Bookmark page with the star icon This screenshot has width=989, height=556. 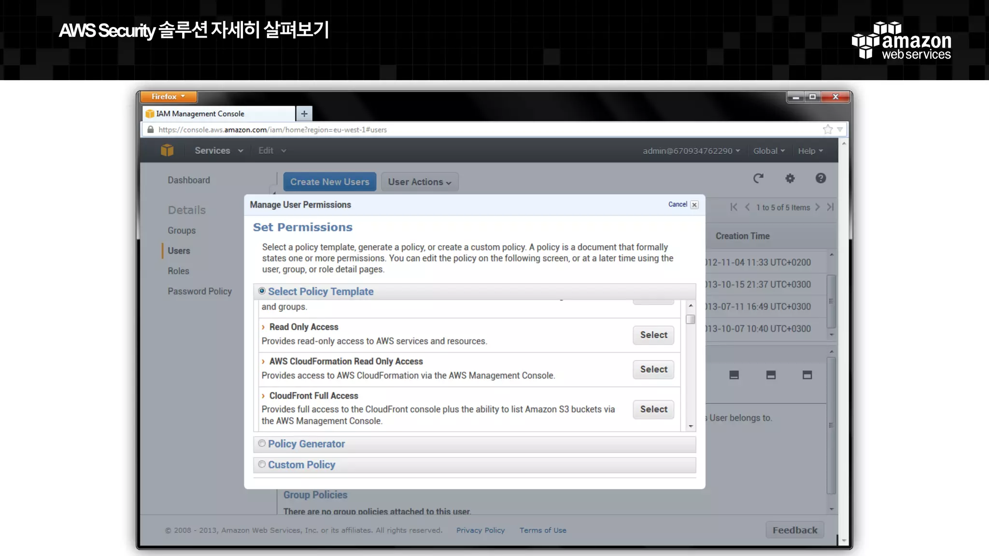828,129
